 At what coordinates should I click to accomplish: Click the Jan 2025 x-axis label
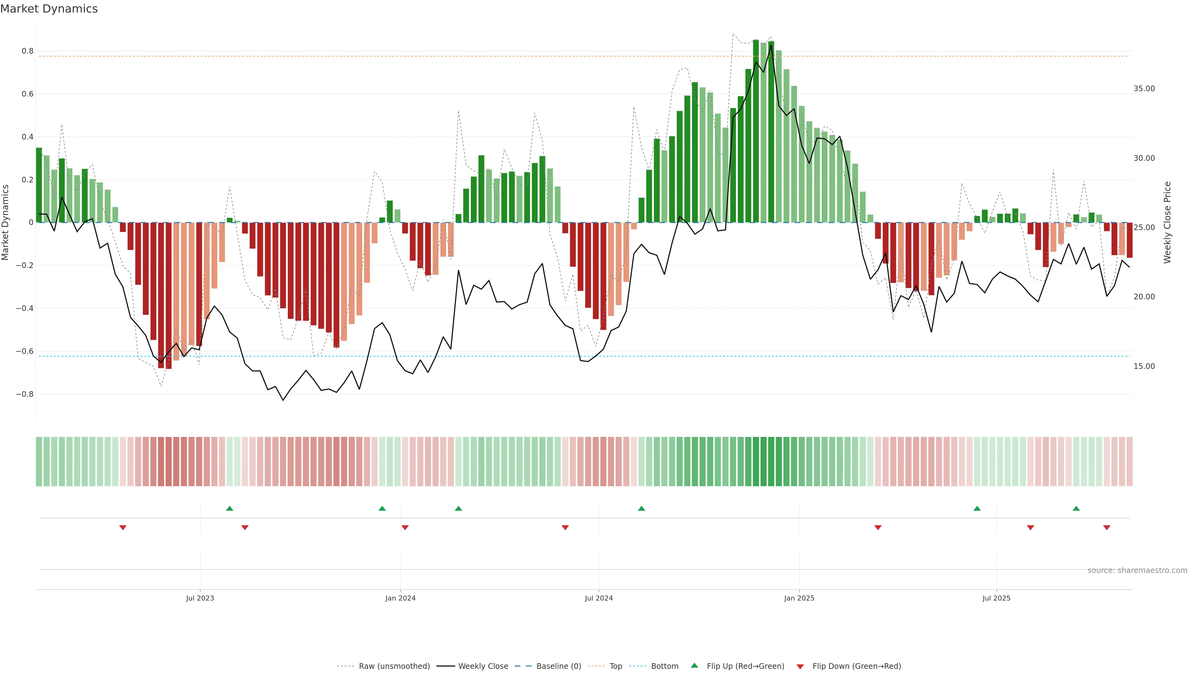799,598
